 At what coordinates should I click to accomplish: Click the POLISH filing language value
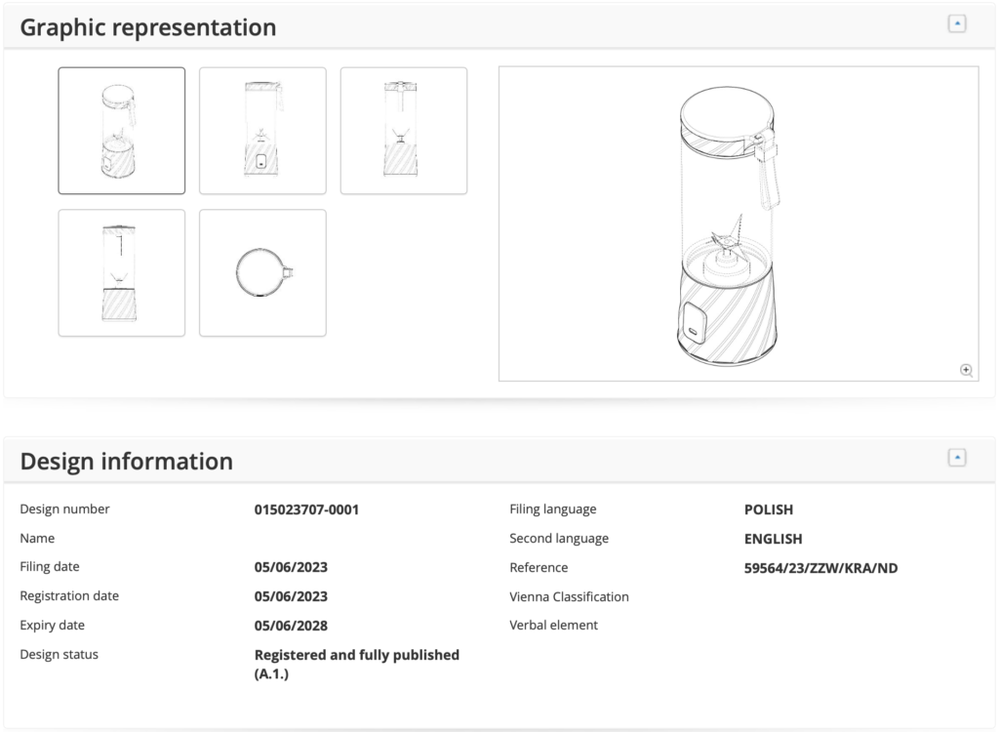click(x=768, y=509)
